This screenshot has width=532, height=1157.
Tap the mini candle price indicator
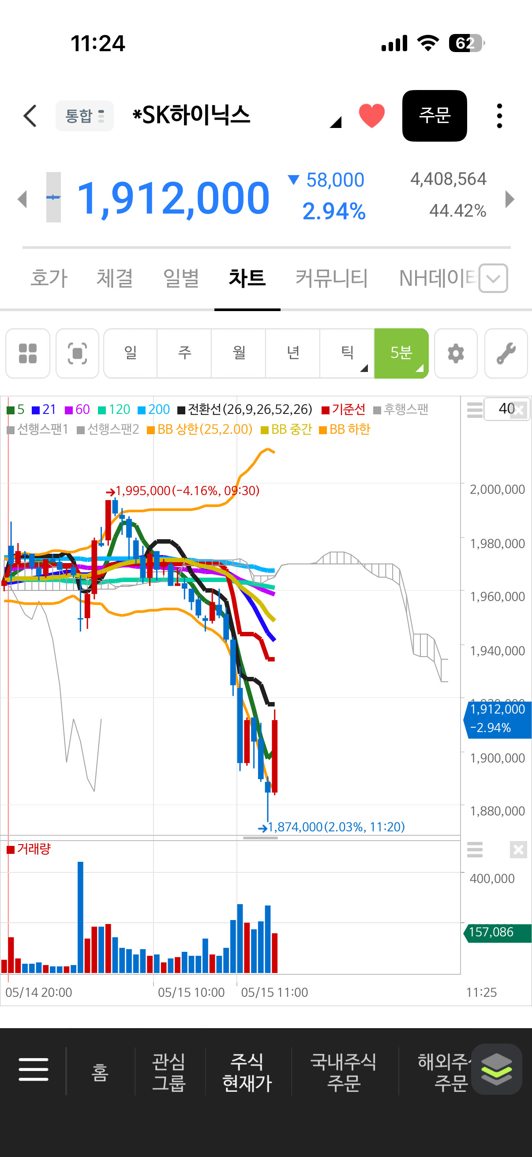[x=53, y=197]
